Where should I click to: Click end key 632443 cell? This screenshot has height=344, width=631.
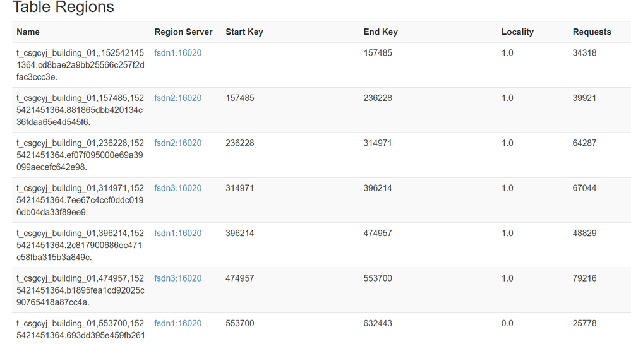(x=378, y=323)
